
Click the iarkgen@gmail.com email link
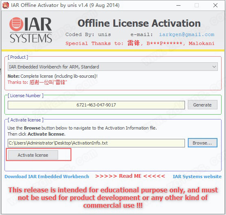pyautogui.click(x=187, y=34)
